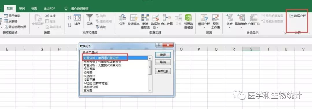The height and width of the screenshot is (109, 312).
Task: Select 方差分析：无重复双因素分析 item
Action: 115,65
